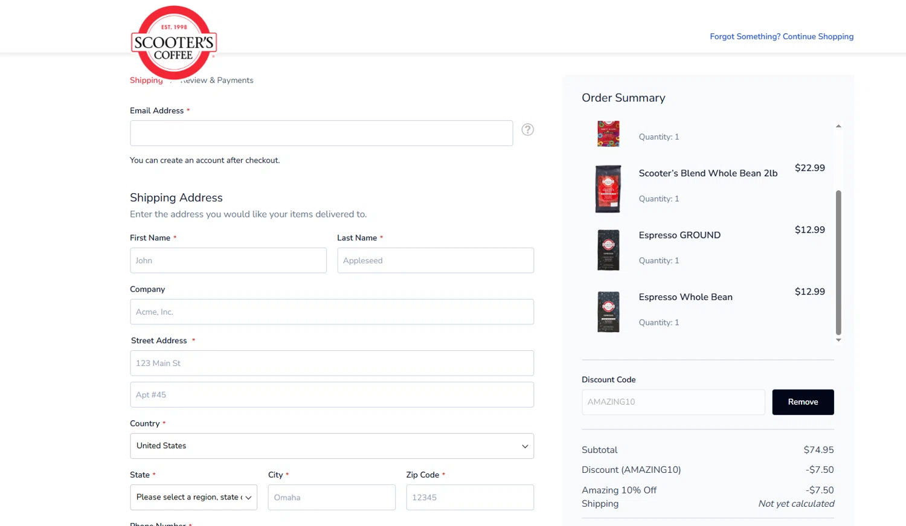Click the Last Name input field
Image resolution: width=906 pixels, height=526 pixels.
[435, 260]
